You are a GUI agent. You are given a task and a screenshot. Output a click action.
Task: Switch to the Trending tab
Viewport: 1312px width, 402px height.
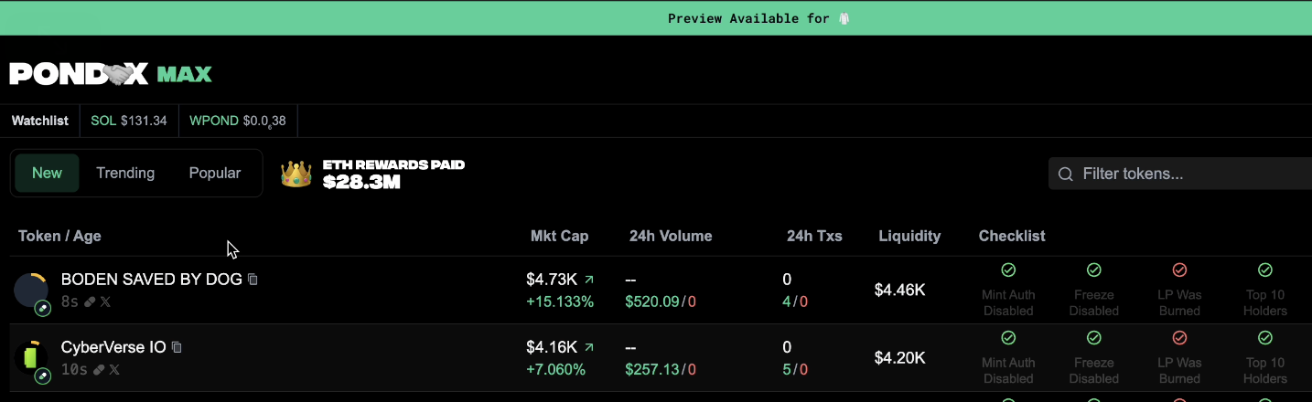click(x=125, y=173)
